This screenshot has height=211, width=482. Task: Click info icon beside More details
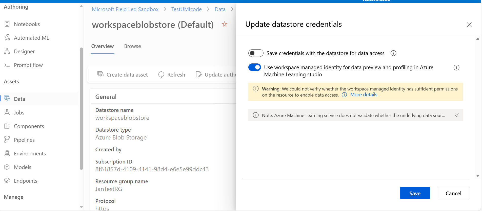tap(344, 95)
